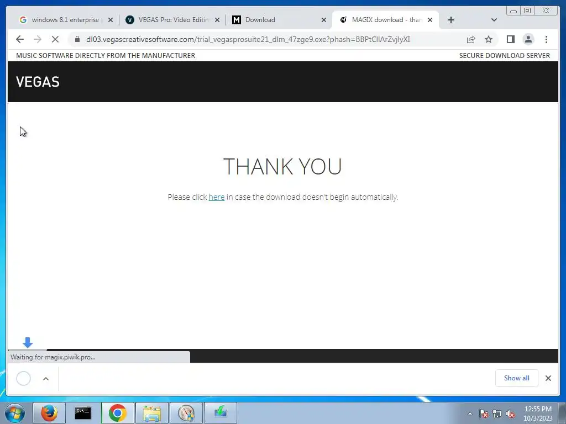
Task: Click the network tray icon
Action: 497,414
